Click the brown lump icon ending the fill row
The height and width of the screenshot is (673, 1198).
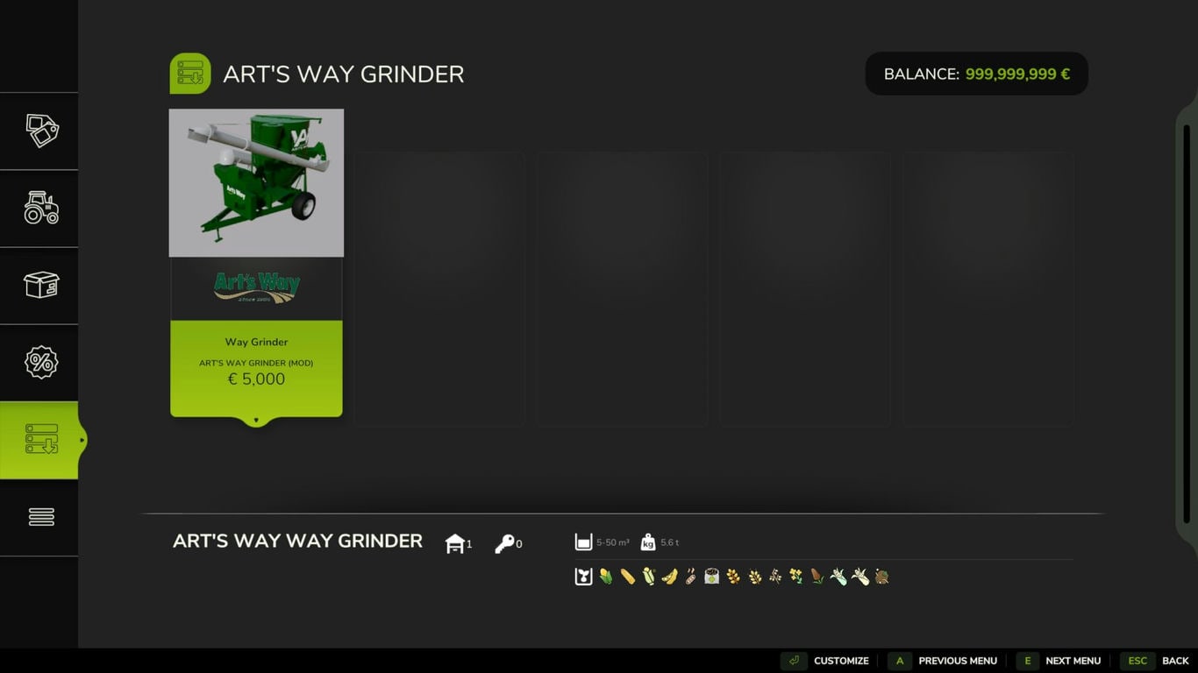tap(881, 577)
